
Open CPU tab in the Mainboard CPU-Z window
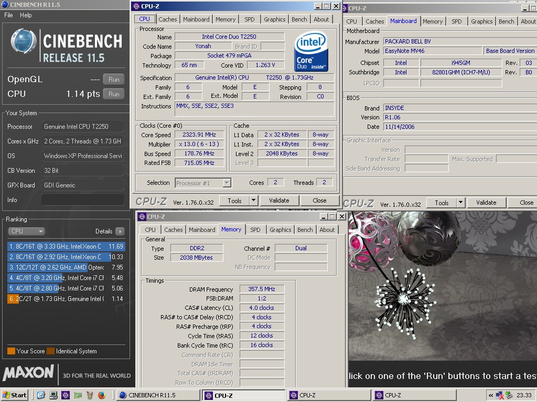coord(352,21)
